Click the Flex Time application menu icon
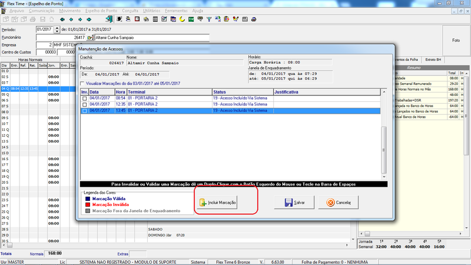 tap(4, 11)
